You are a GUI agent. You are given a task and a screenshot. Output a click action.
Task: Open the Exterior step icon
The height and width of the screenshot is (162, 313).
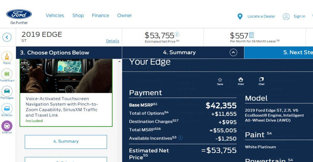[7, 109]
